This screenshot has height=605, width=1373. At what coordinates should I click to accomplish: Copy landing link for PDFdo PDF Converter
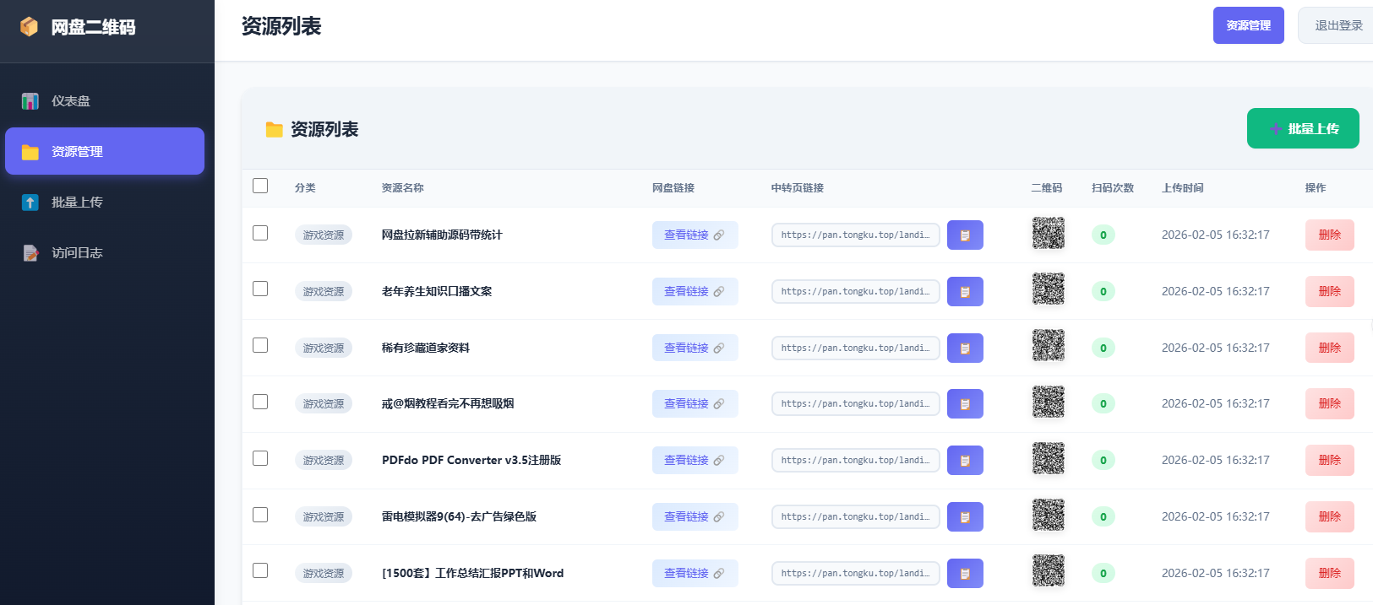965,460
